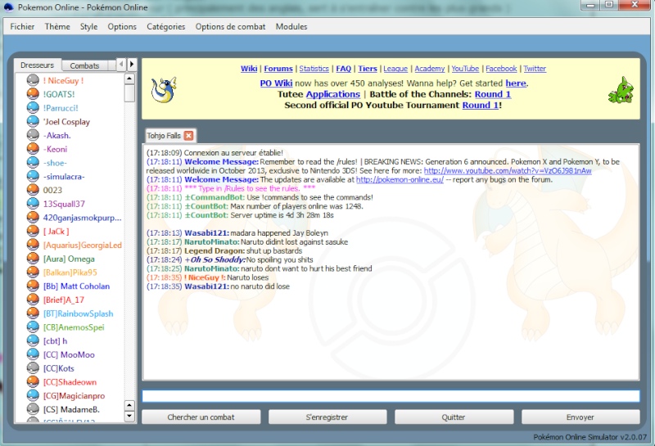Open the Tiers link

point(368,69)
